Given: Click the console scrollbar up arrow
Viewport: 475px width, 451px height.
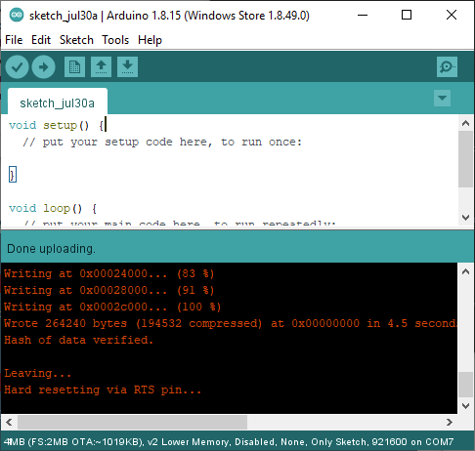Looking at the screenshot, I should (465, 271).
